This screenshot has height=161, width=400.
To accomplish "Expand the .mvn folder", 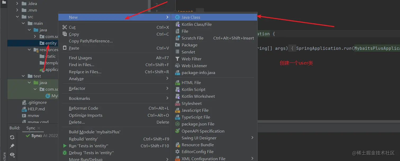I will 17,10.
